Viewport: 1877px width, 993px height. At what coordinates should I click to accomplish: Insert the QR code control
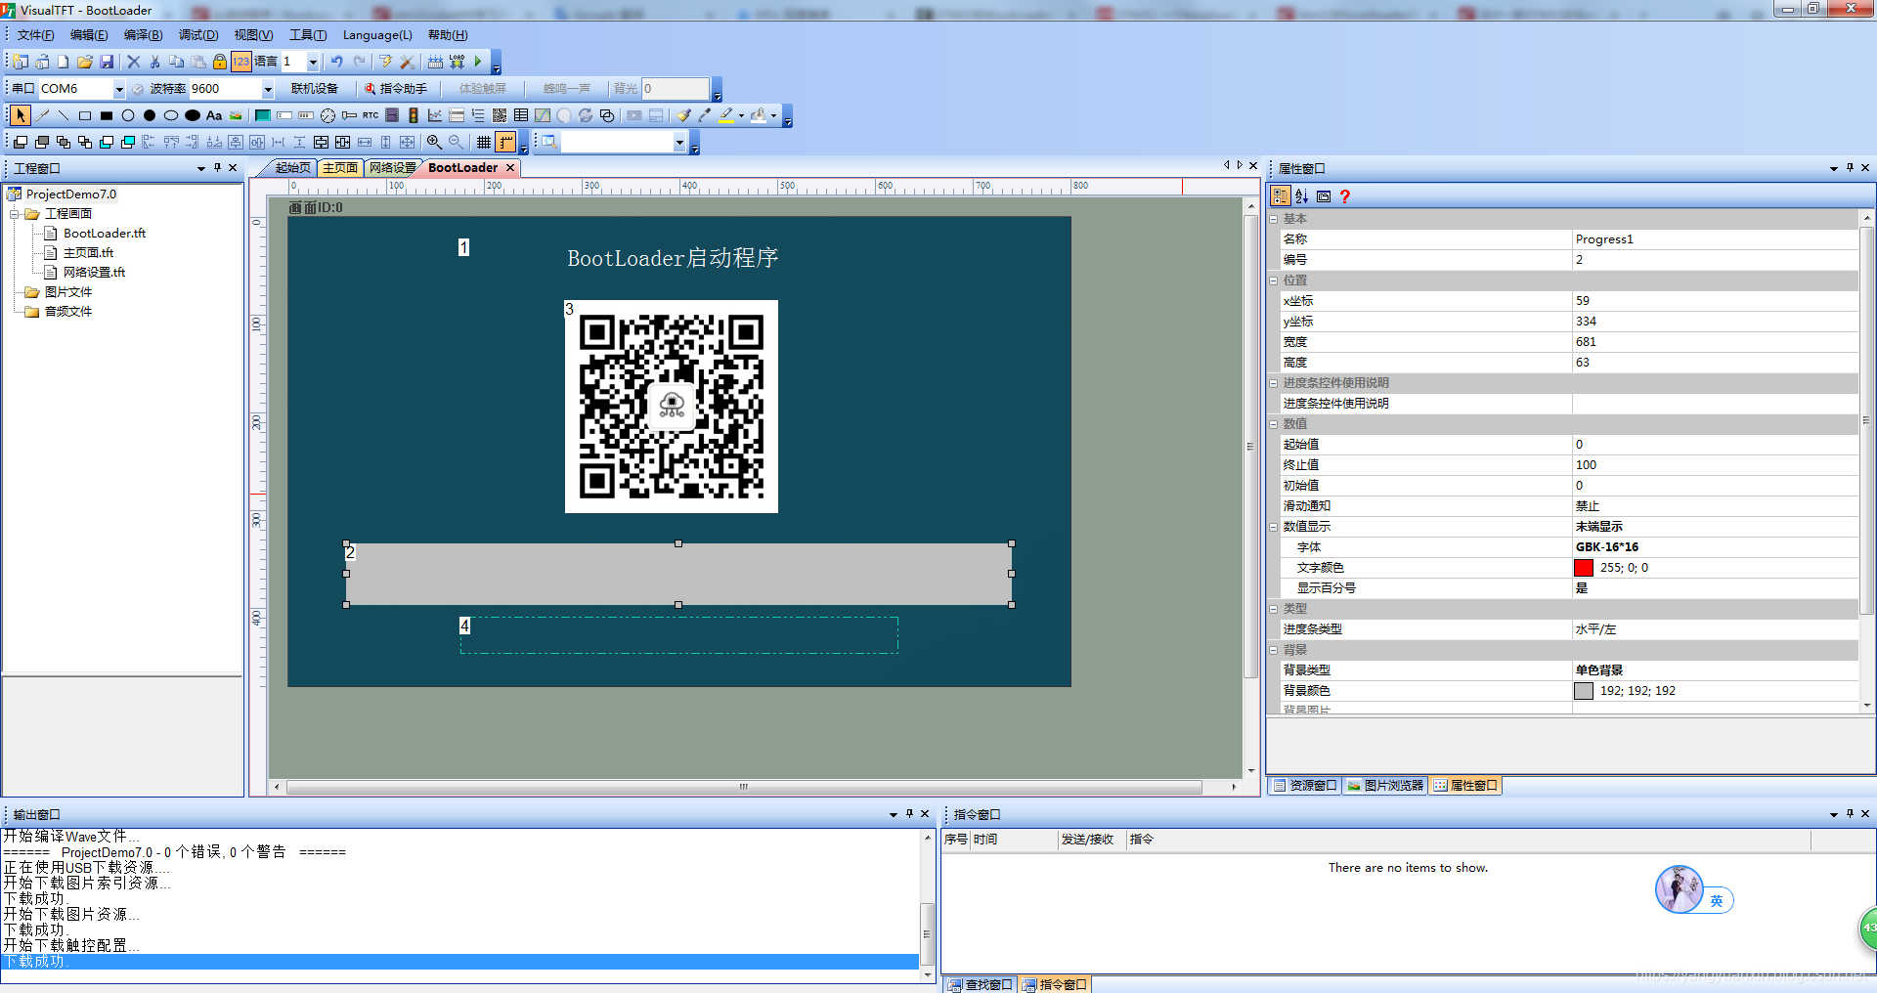pos(500,115)
